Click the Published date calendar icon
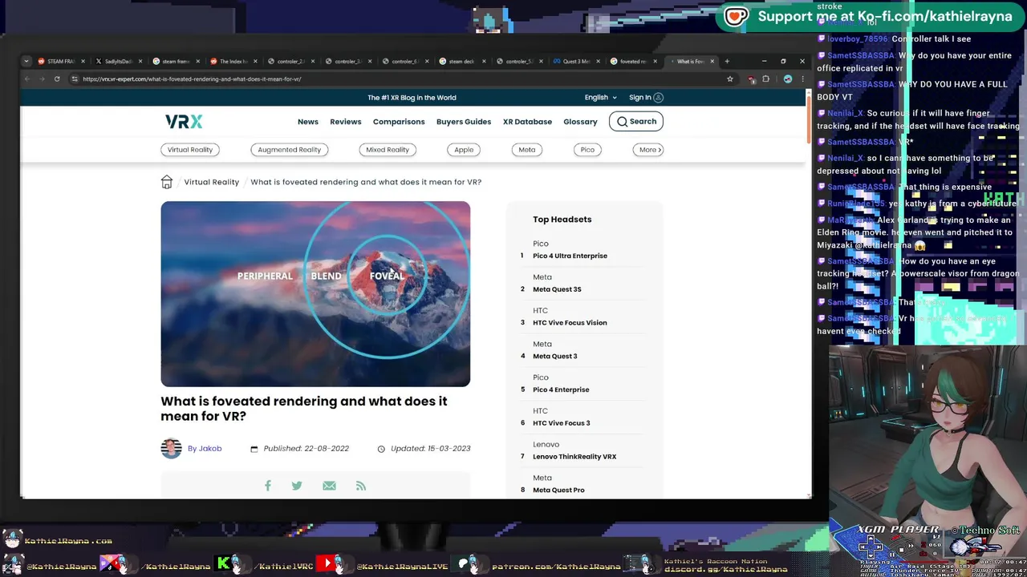1027x577 pixels. (x=254, y=449)
